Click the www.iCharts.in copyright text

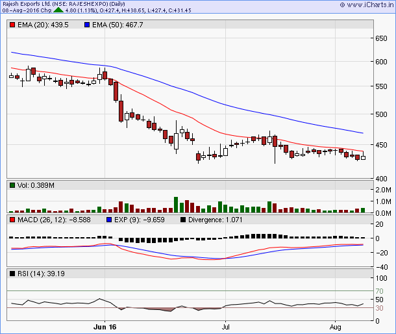pos(367,5)
